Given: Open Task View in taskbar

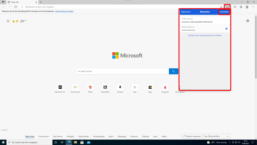Looking at the screenshot, I should coord(62,142).
